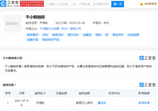158x111 pixels.
Task: Select the 消费品 tag
Action: (87, 35)
